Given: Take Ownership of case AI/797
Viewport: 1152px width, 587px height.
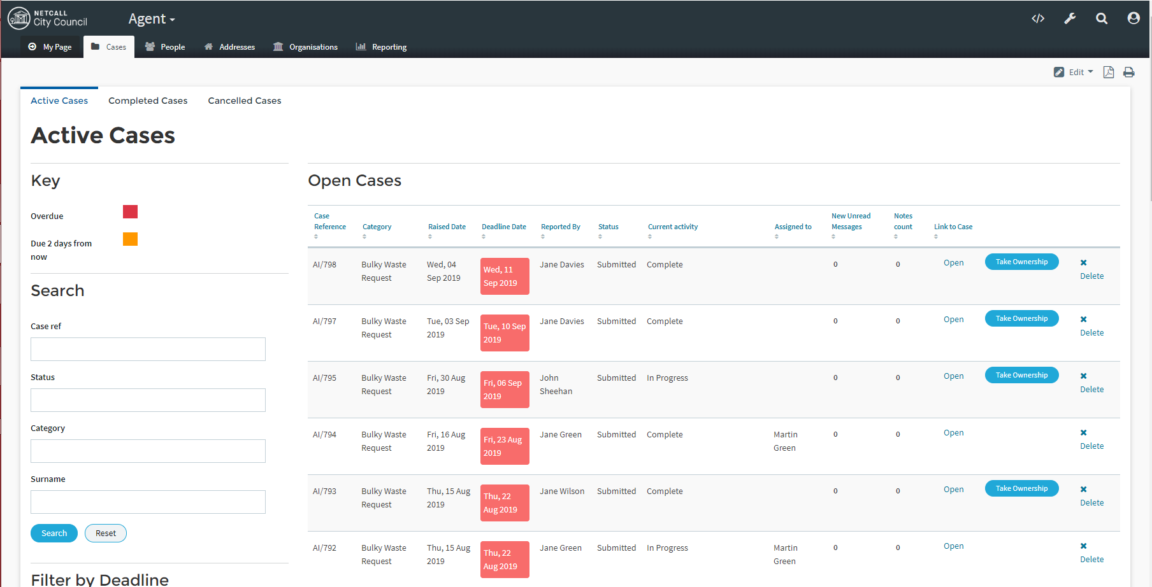Looking at the screenshot, I should (x=1021, y=318).
